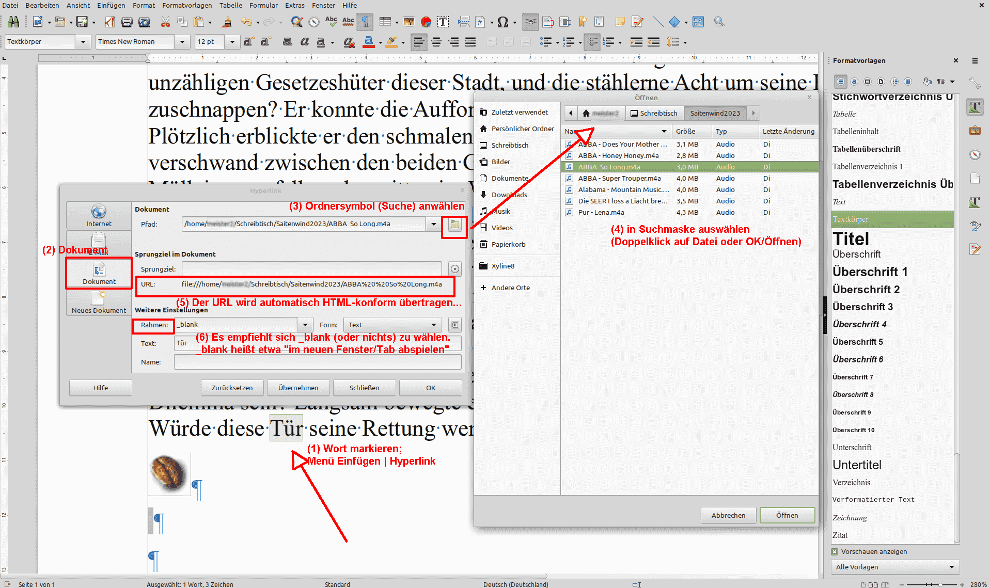Select the Internet tab in Hyperlink dialog

tap(99, 215)
